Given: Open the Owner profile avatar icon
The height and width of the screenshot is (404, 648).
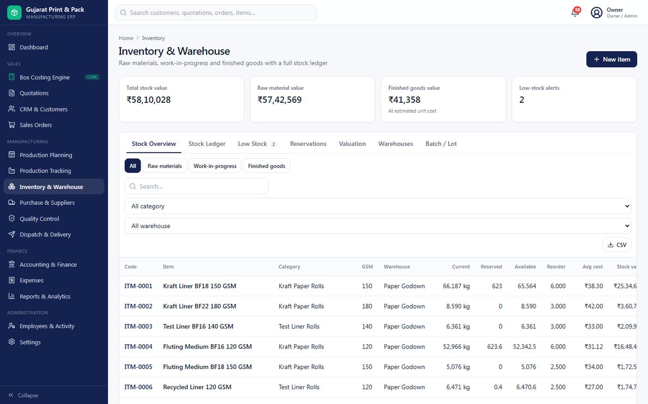Looking at the screenshot, I should (x=596, y=13).
